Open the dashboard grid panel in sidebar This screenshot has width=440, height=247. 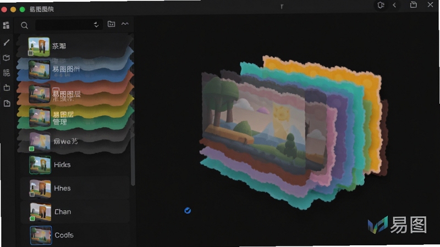click(6, 25)
